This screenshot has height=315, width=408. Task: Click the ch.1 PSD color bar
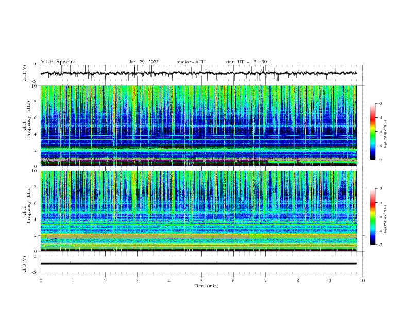coord(373,132)
